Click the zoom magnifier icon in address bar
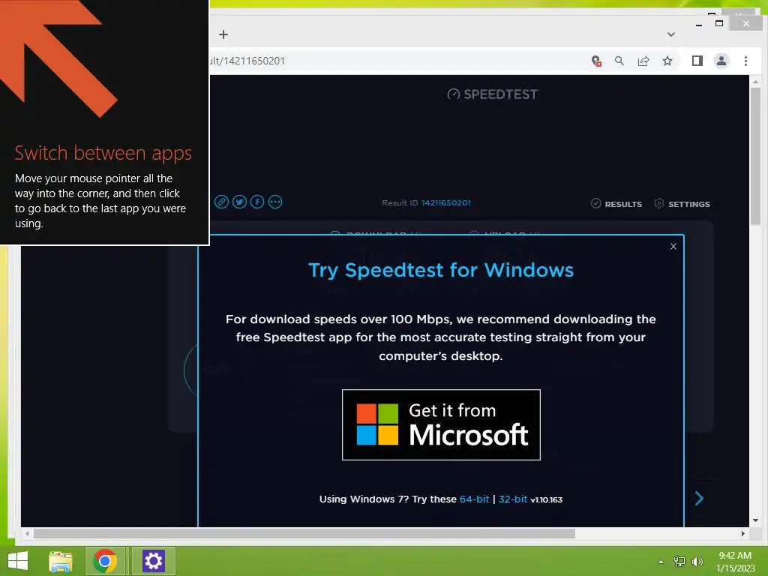 pyautogui.click(x=619, y=61)
